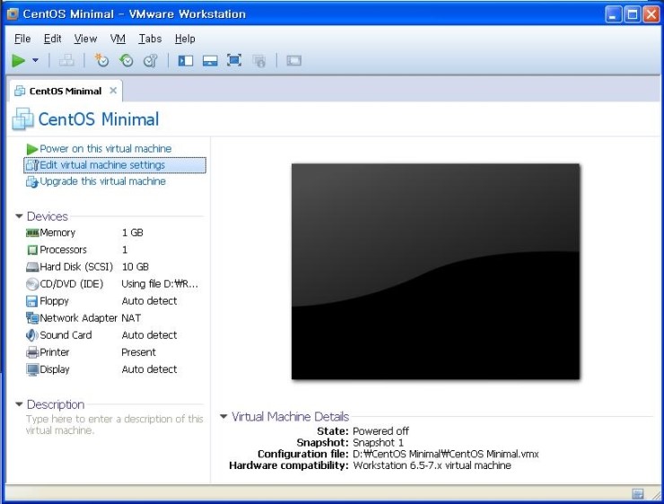Viewport: 664px width, 504px height.
Task: Open the Tabs menu
Action: tap(150, 39)
